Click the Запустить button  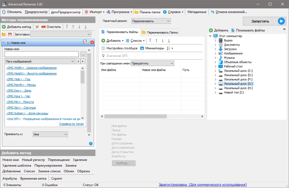tap(264, 21)
